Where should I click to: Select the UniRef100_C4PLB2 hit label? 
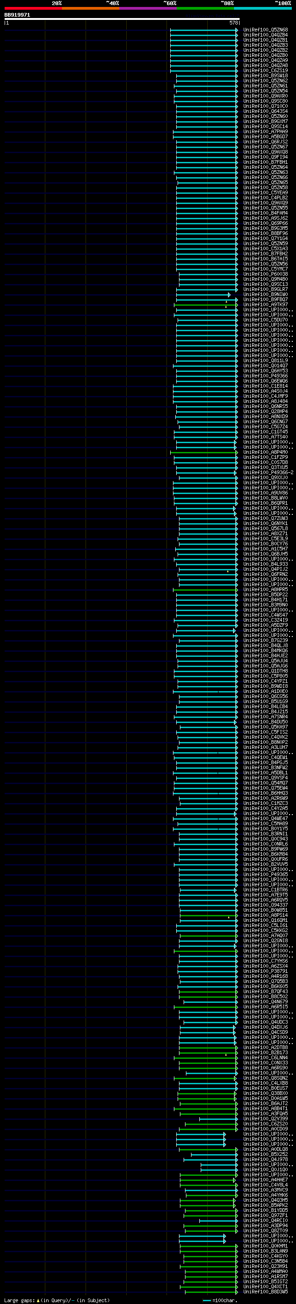coord(265,198)
